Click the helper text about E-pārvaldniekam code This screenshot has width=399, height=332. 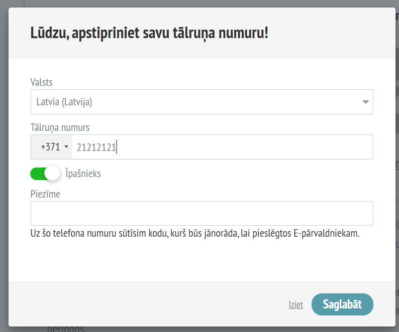(195, 233)
